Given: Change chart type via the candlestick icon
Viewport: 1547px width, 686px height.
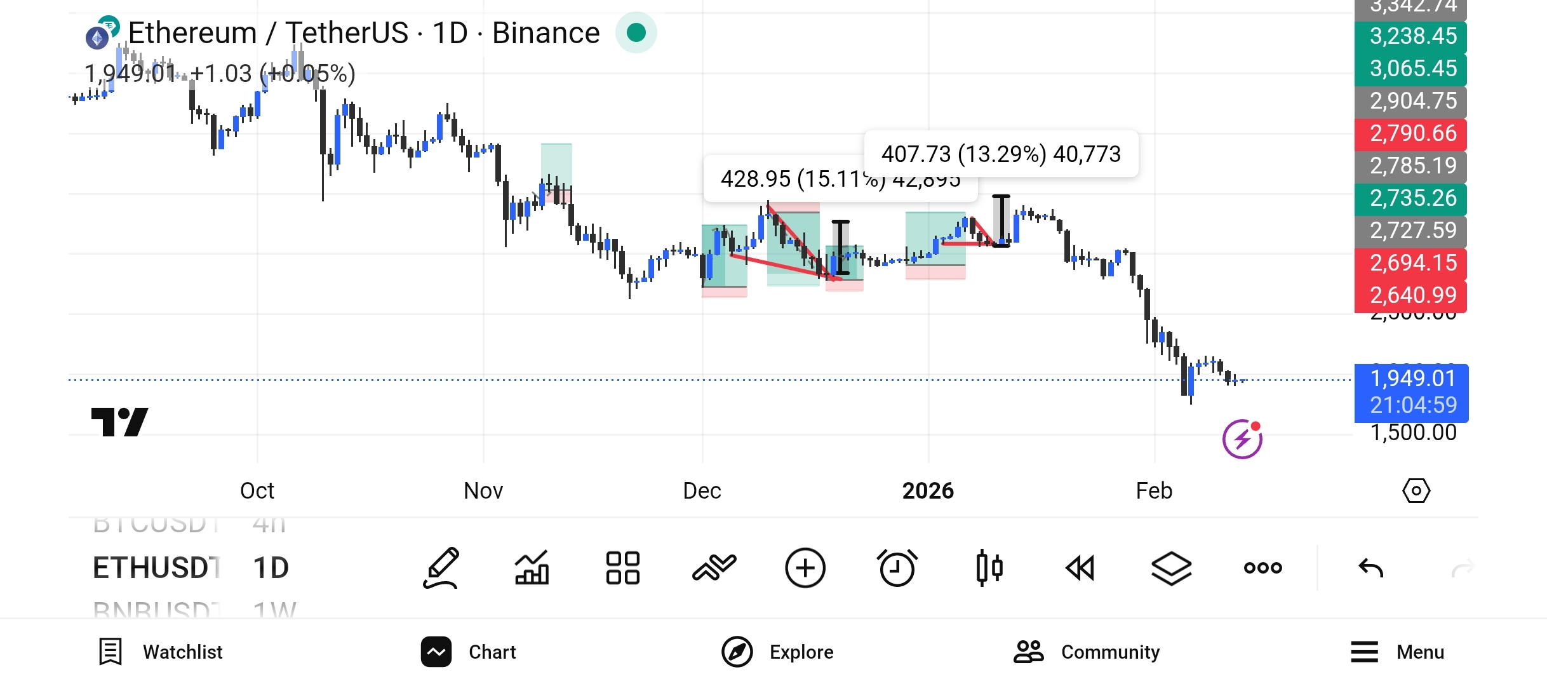Looking at the screenshot, I should [x=989, y=567].
